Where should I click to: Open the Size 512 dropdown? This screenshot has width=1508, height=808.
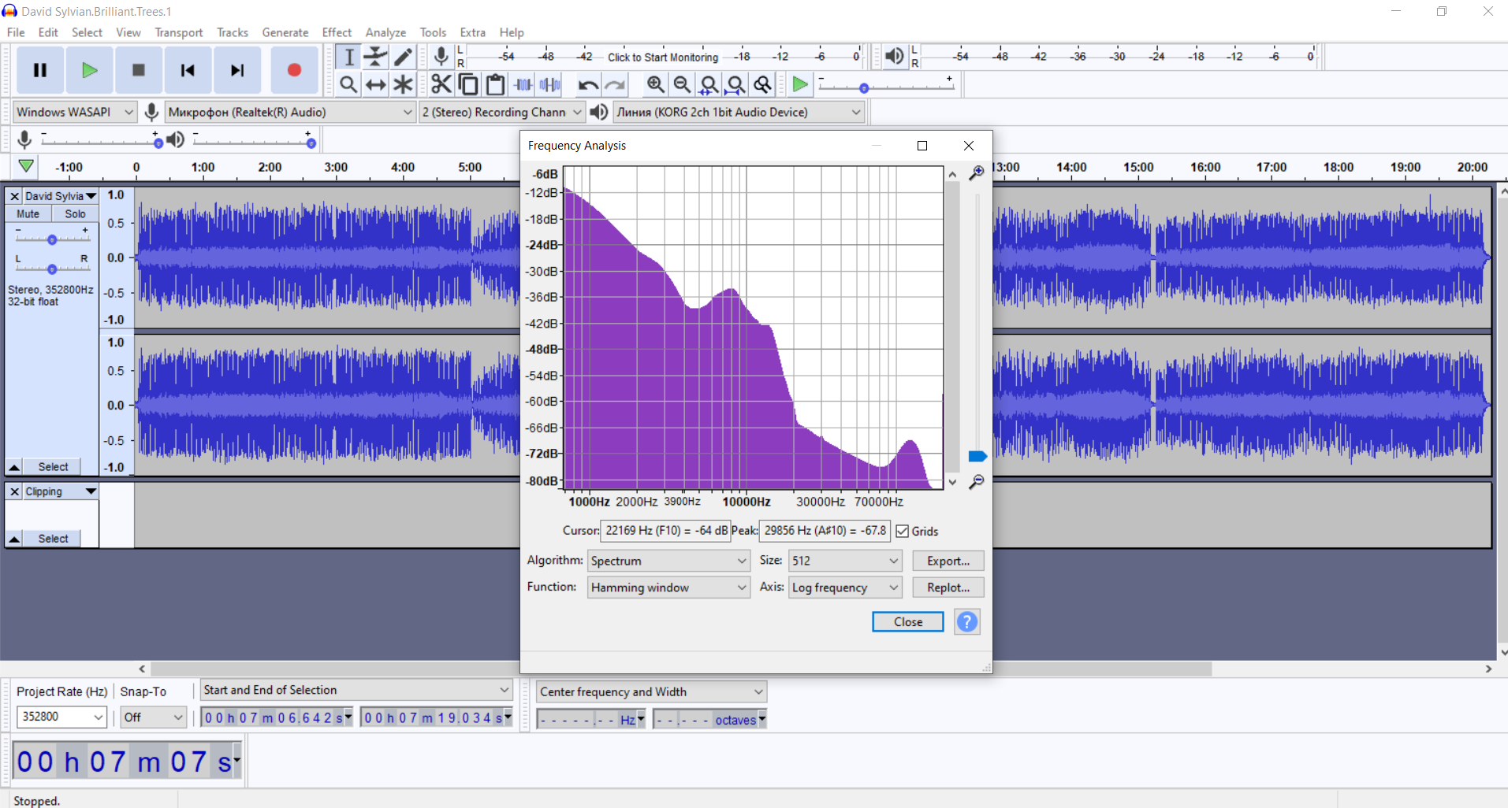(x=845, y=561)
